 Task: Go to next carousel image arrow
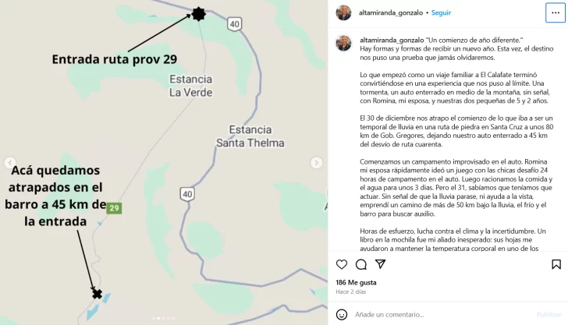(x=316, y=163)
